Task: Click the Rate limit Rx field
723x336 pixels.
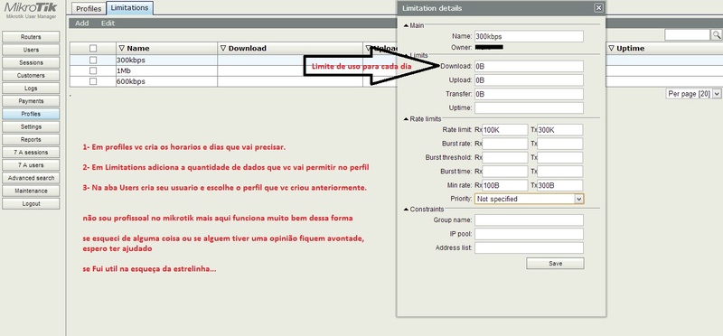Action: point(505,130)
